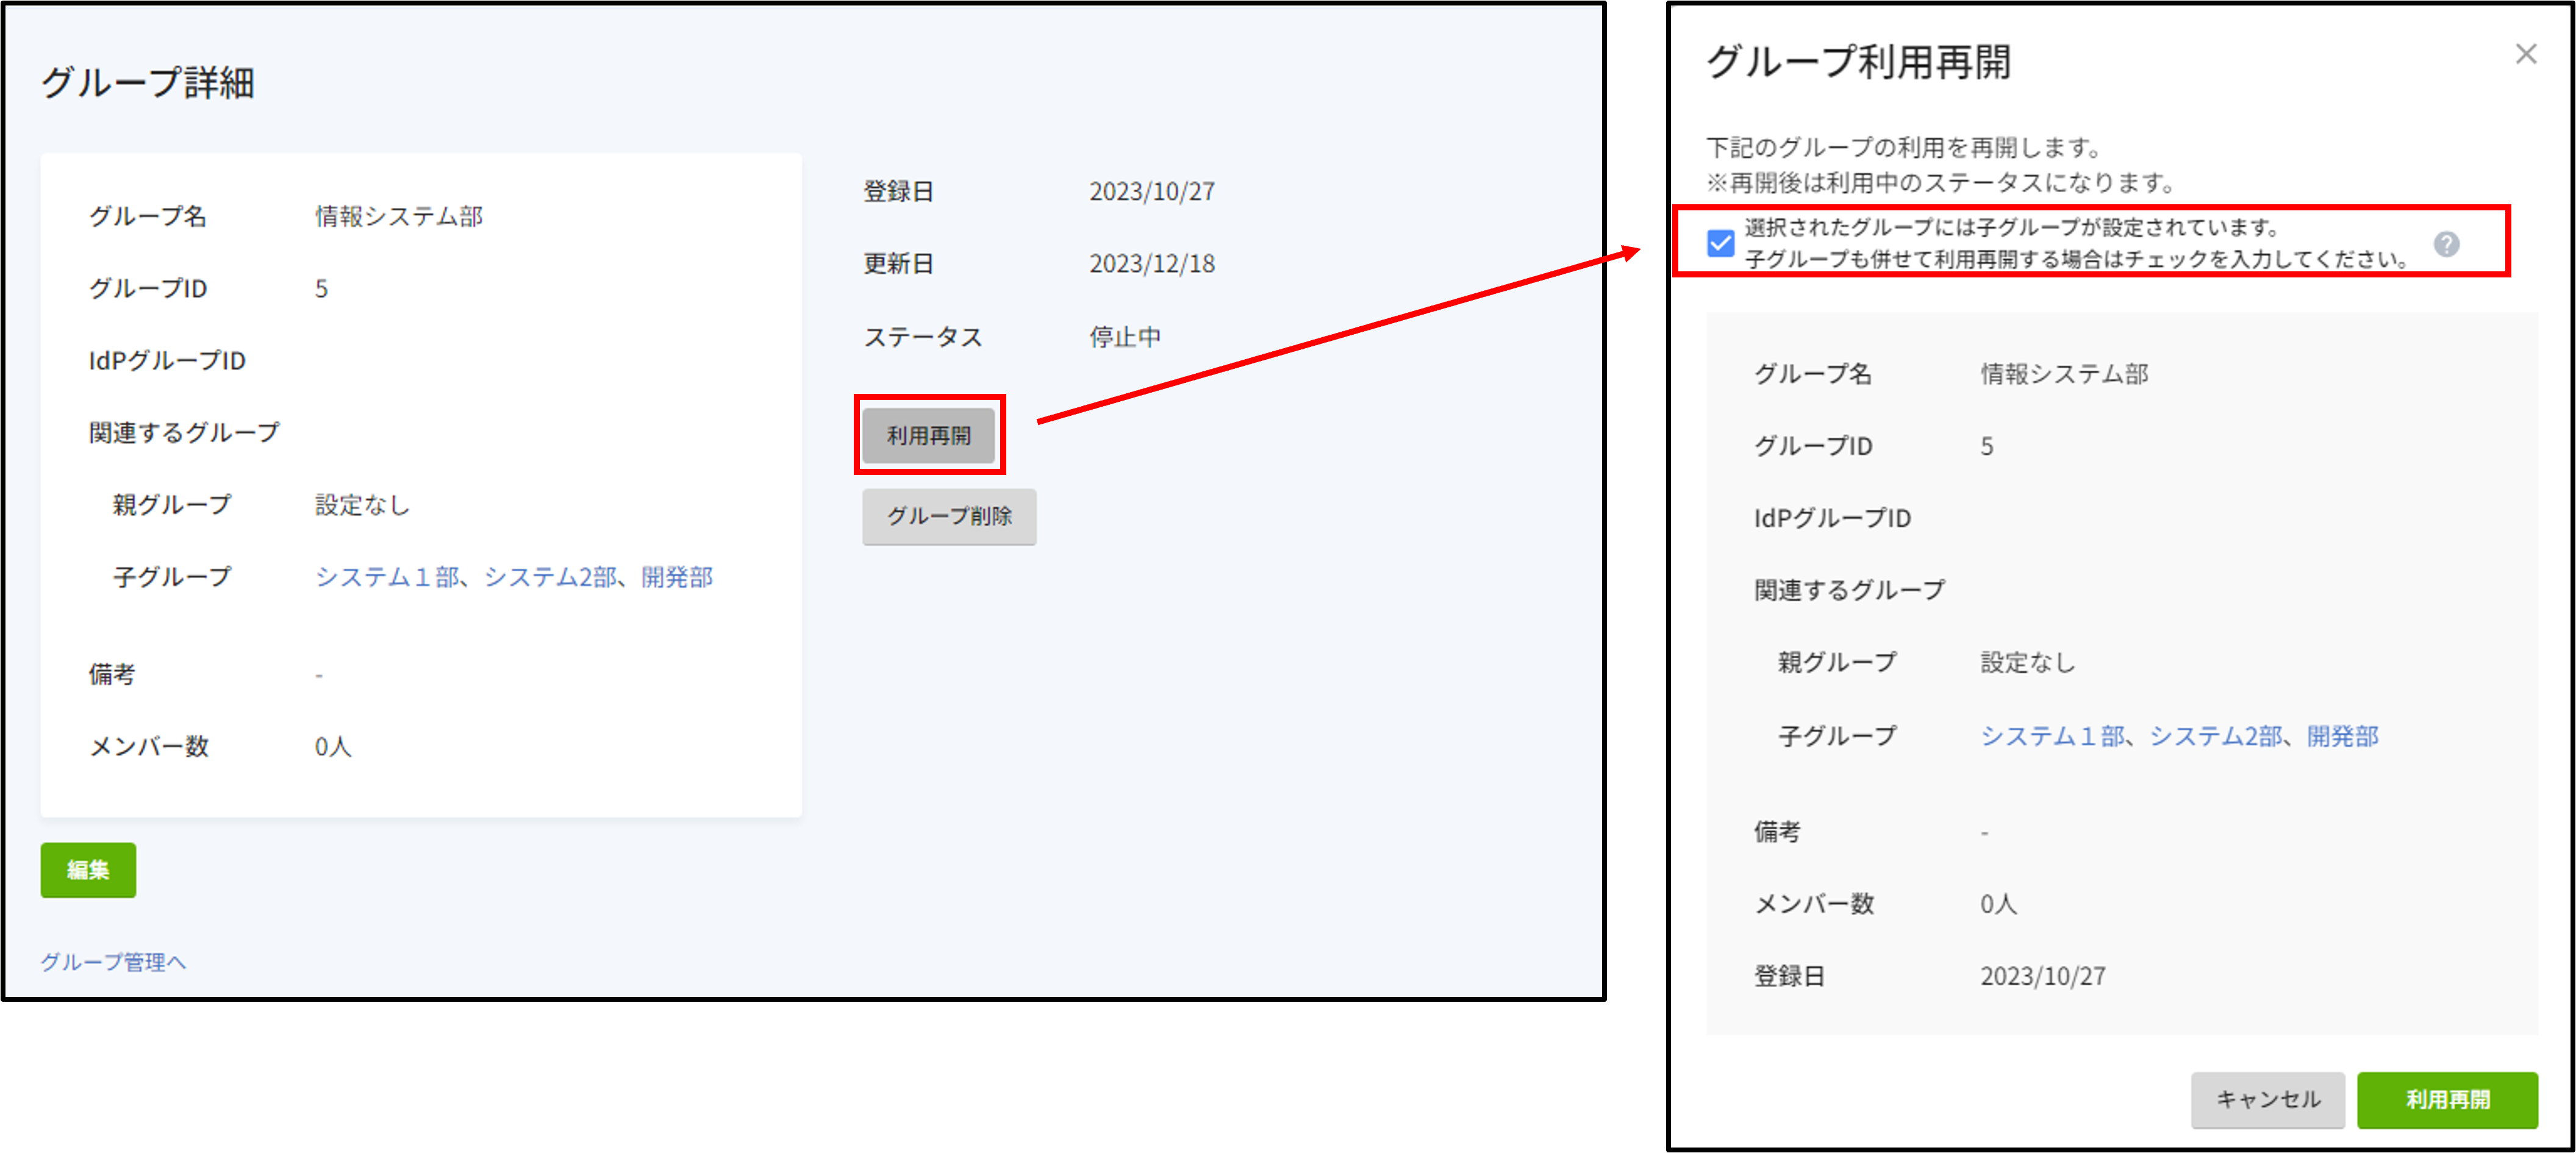Open 開発部 link in the dialog
Screen dimensions: 2576x1153
(2342, 736)
